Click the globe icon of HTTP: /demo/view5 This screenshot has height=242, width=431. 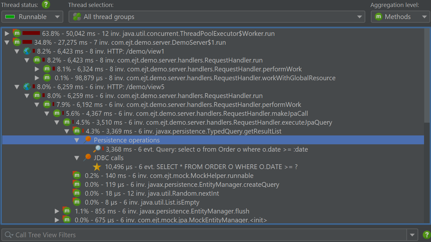tap(27, 87)
